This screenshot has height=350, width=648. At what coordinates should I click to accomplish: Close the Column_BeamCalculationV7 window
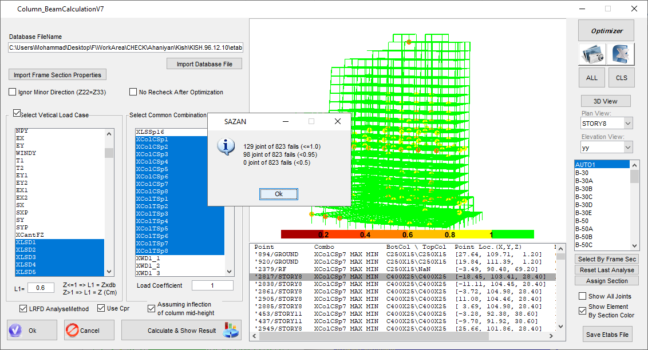[634, 9]
